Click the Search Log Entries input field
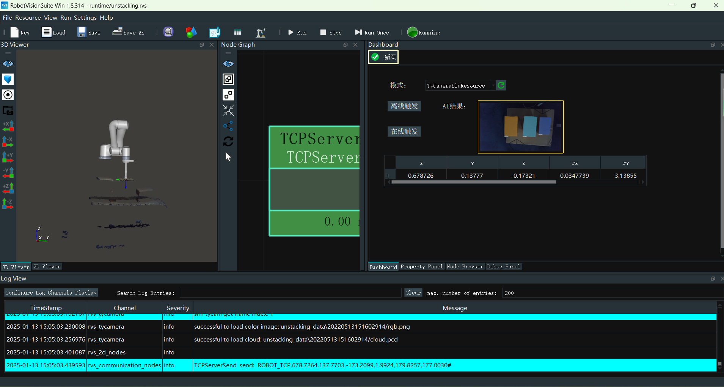The image size is (724, 387). 290,293
